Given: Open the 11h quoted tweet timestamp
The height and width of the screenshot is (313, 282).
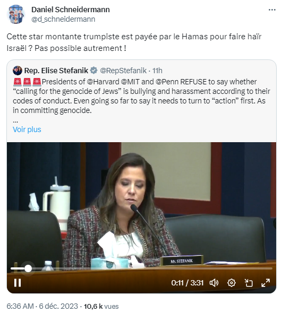Looking at the screenshot, I should (157, 71).
